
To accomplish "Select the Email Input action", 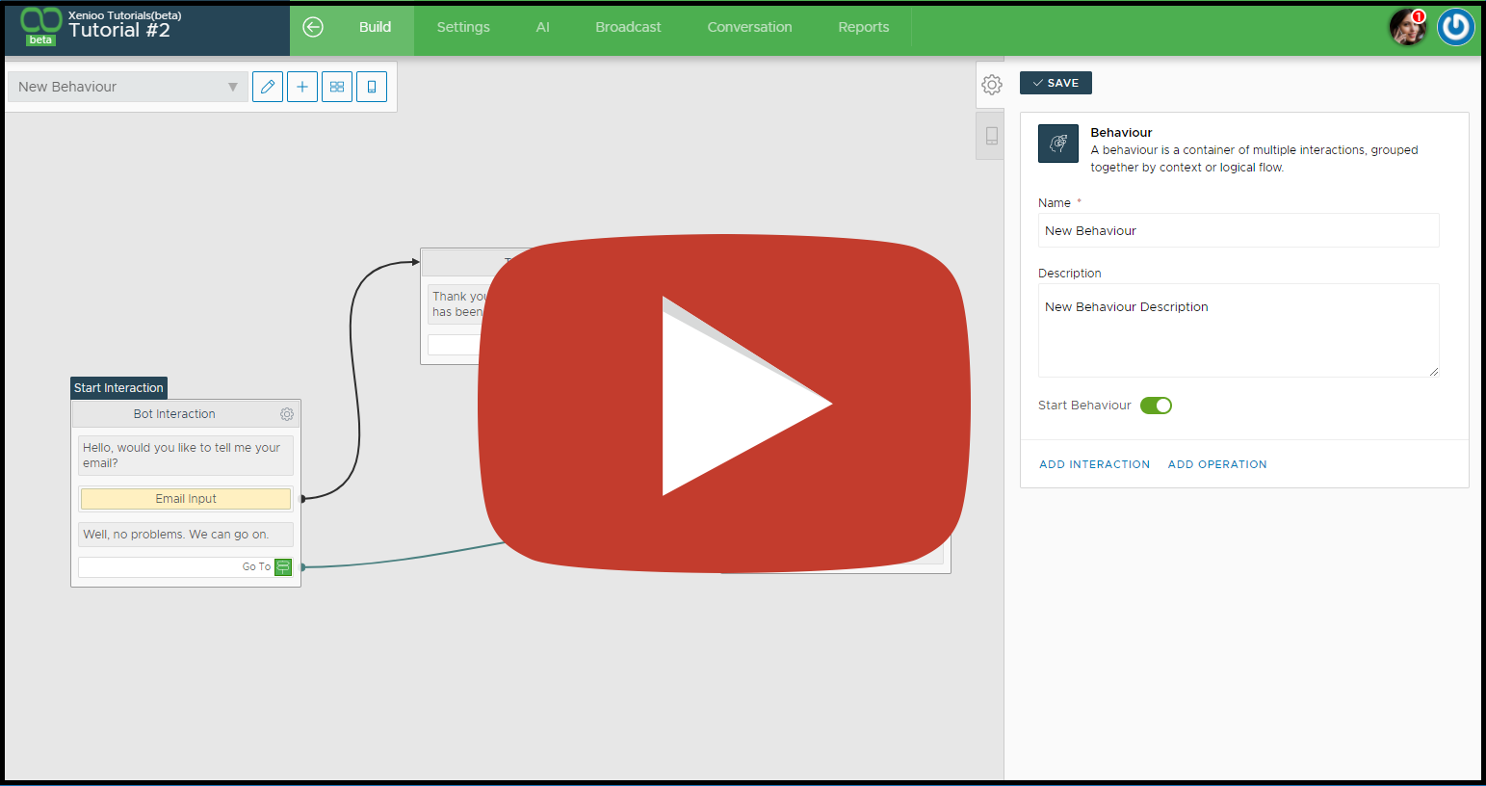I will tap(186, 499).
